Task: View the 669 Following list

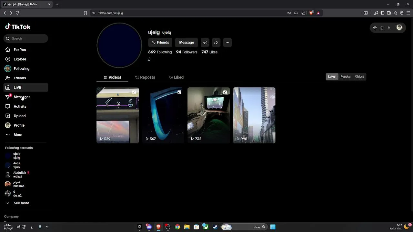Action: click(x=160, y=52)
